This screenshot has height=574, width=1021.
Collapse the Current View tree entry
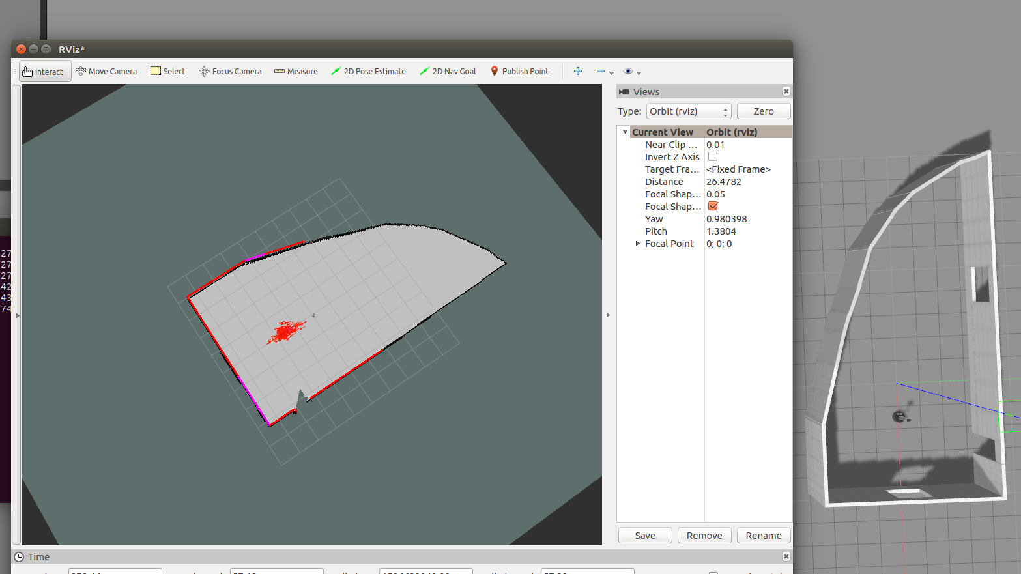(625, 132)
